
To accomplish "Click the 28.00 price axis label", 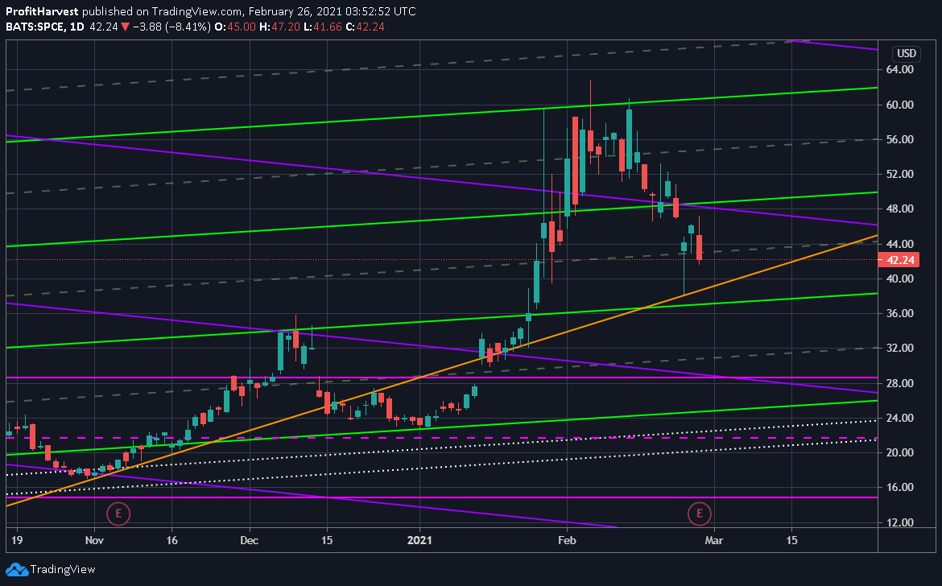I will 900,383.
